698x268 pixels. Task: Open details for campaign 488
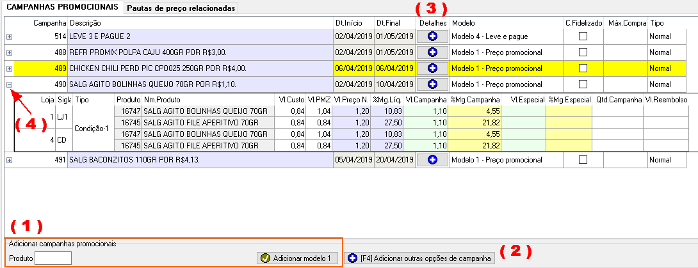point(432,52)
